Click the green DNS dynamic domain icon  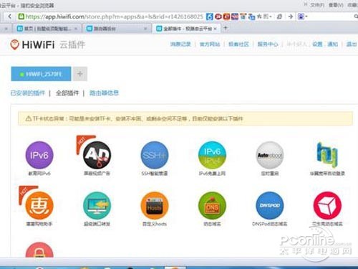click(x=212, y=205)
